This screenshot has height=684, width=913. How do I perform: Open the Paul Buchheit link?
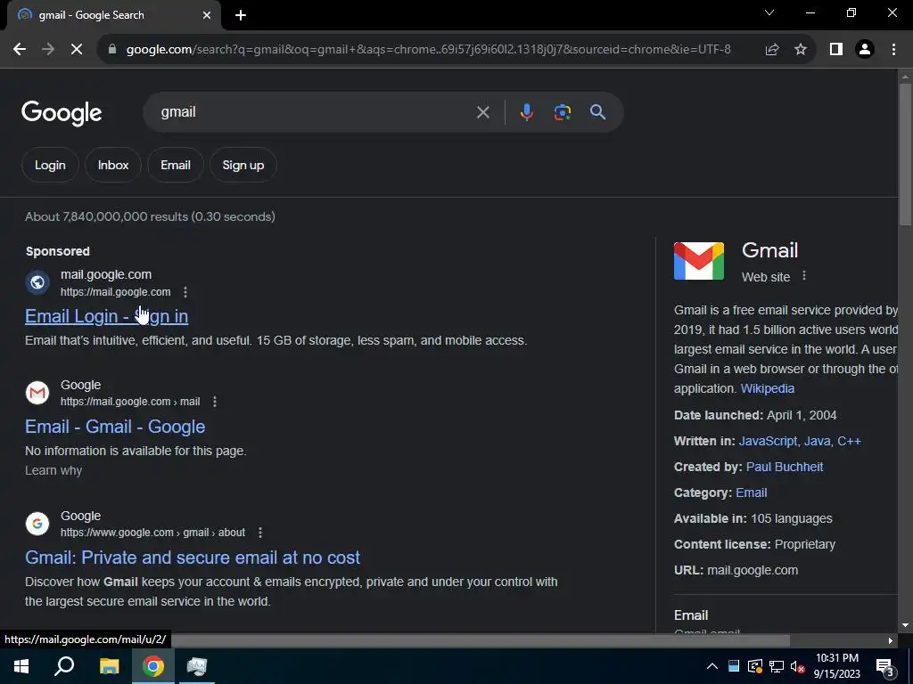coord(785,467)
